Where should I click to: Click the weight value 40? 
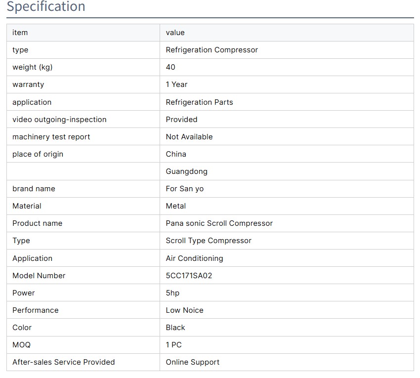coord(170,67)
